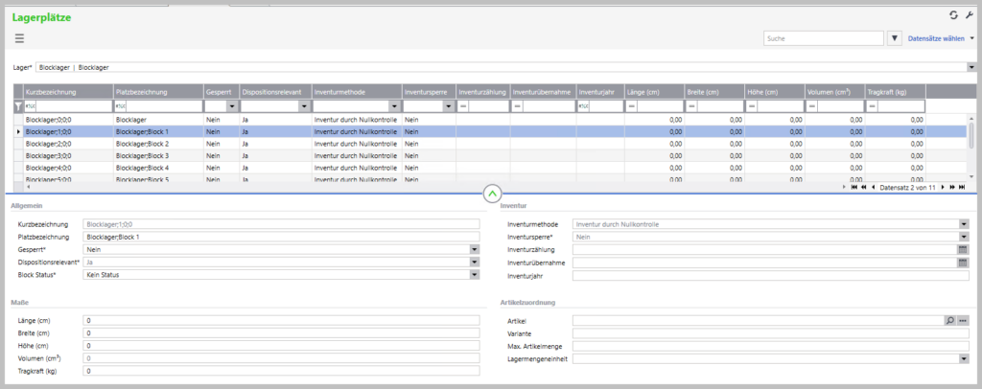Click Kurzbezeichnung column filter field
This screenshot has width=982, height=389.
(x=74, y=107)
